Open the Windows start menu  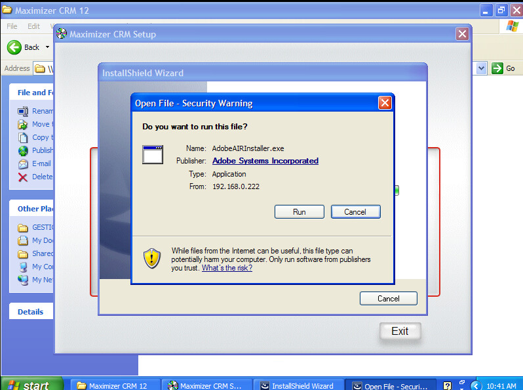click(32, 384)
